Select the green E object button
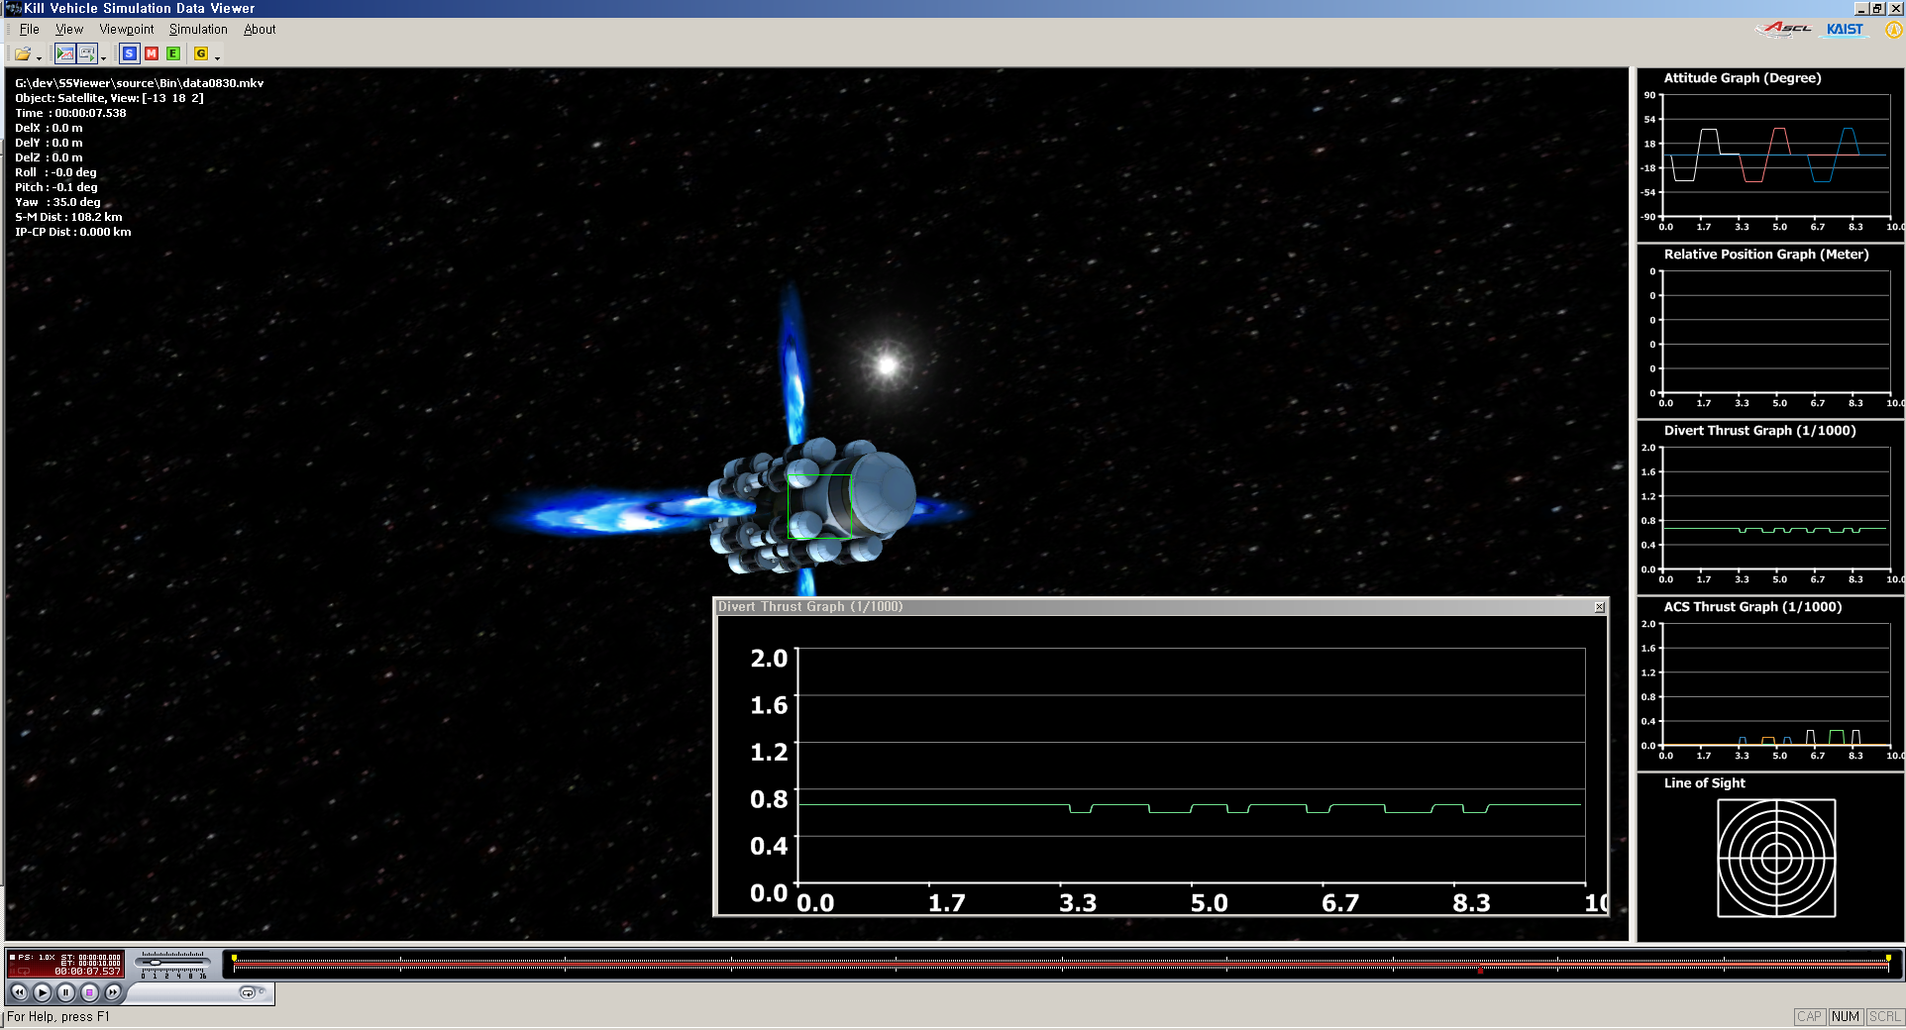 click(x=173, y=53)
